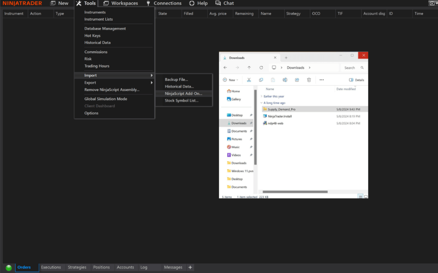Screen dimensions: 438x273
Task: Select Commissions menu item
Action: pos(96,52)
